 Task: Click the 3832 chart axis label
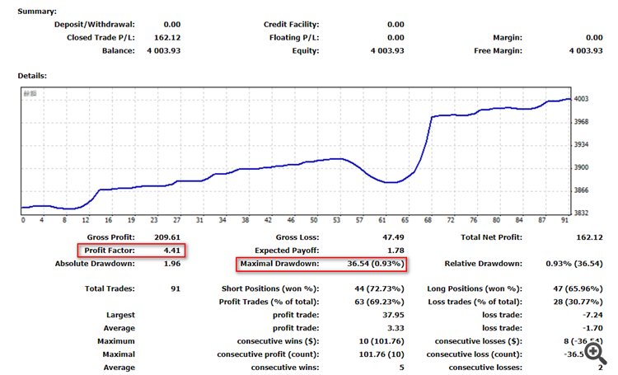581,213
